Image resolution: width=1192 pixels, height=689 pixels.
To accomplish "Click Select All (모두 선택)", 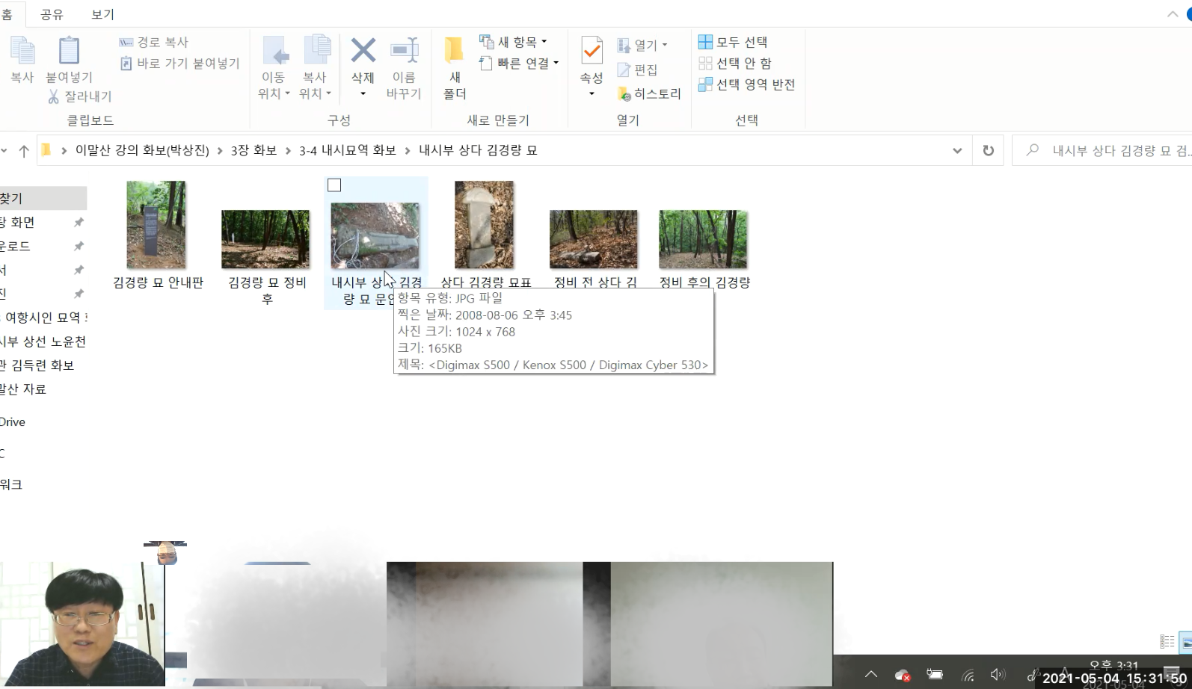I will 733,42.
